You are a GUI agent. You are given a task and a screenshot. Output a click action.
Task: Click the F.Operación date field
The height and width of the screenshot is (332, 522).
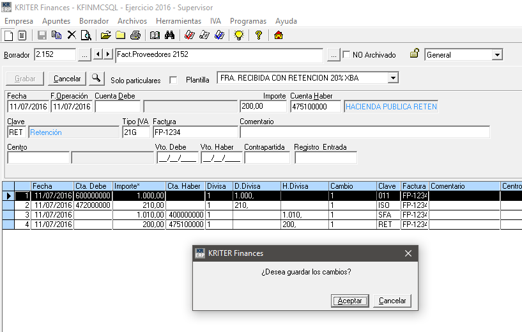72,107
